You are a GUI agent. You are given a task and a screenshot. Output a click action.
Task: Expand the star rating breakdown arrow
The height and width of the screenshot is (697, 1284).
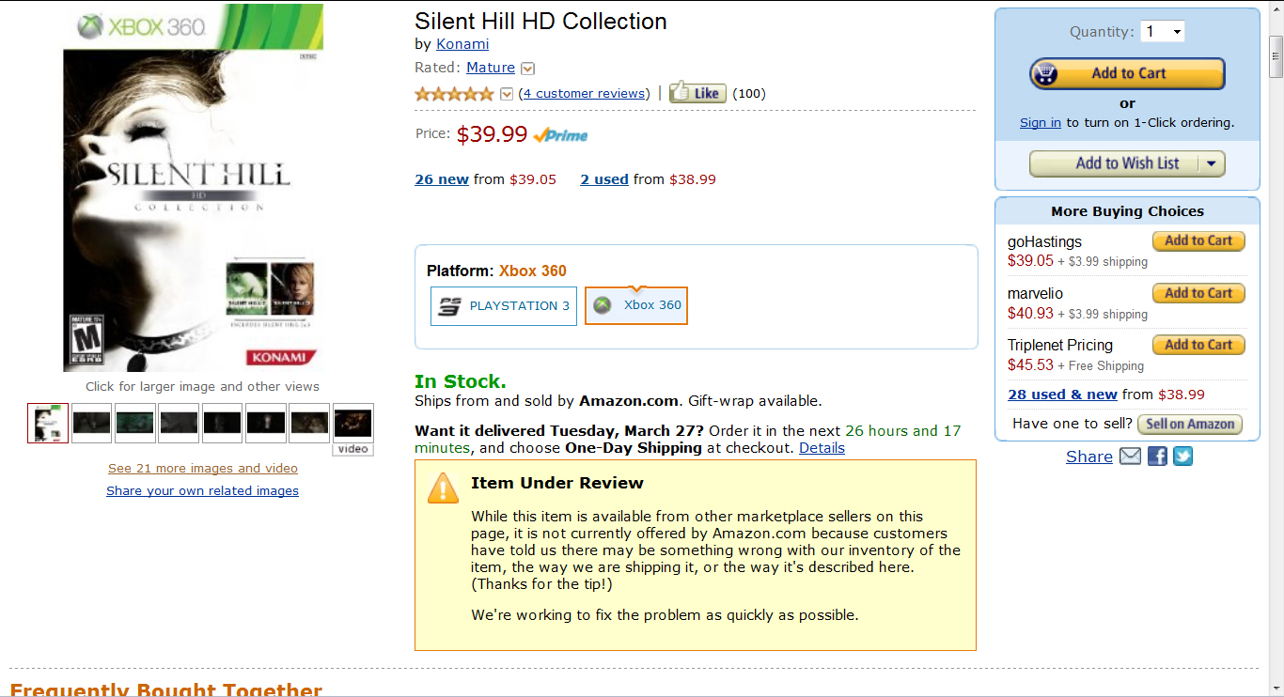507,94
